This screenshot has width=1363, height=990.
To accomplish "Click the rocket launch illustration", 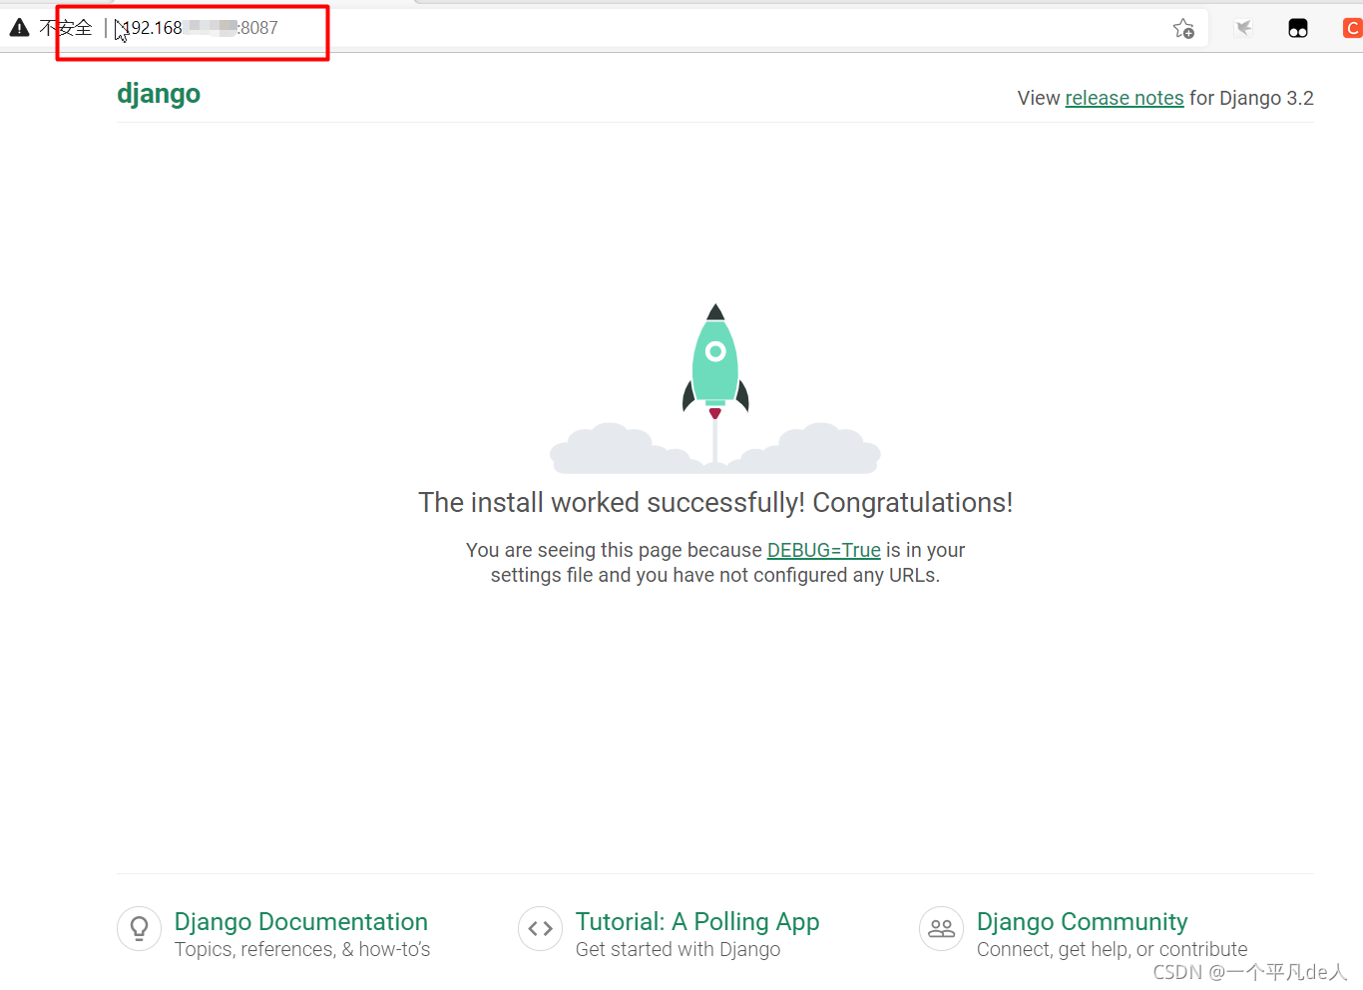I will [x=715, y=388].
